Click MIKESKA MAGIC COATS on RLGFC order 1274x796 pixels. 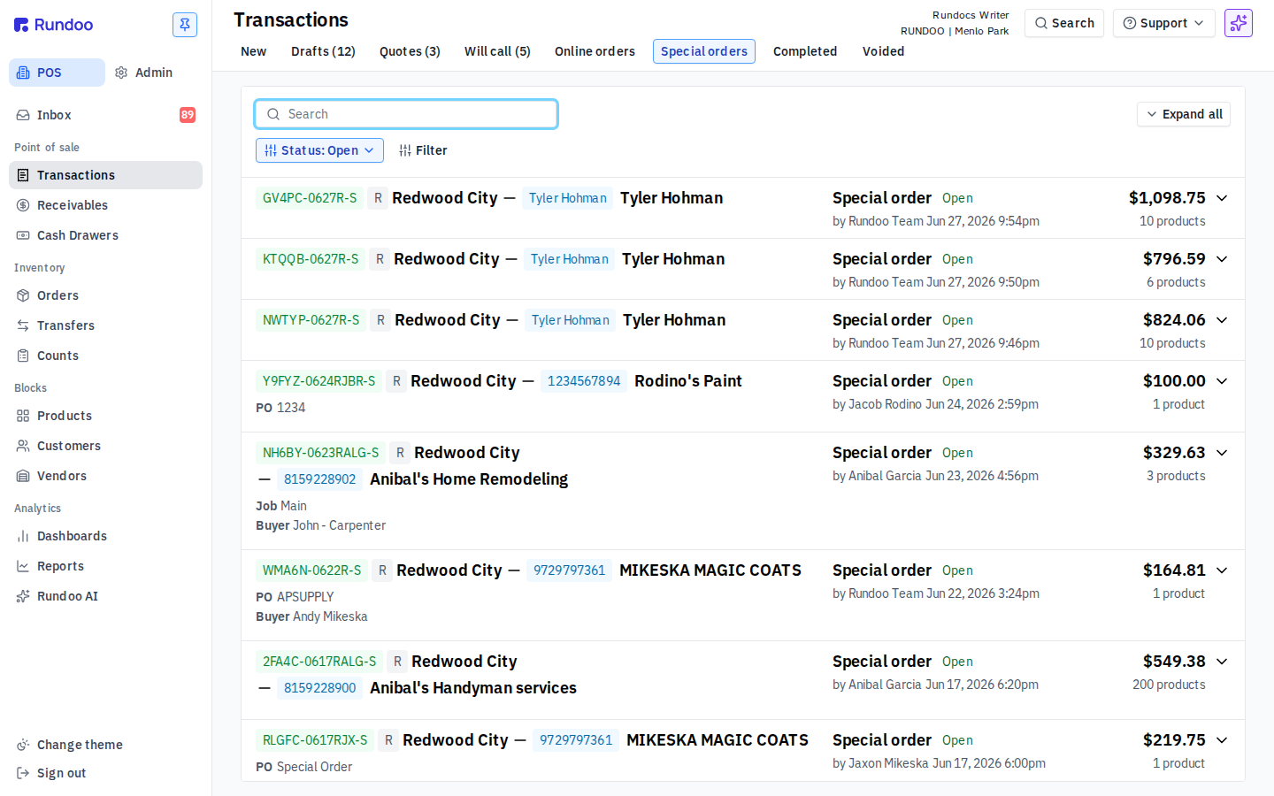[x=718, y=740]
